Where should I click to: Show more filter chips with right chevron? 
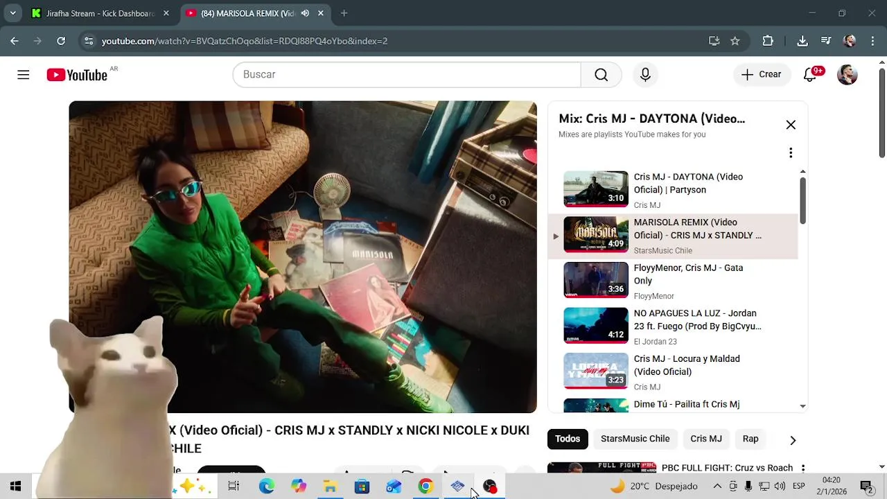793,440
